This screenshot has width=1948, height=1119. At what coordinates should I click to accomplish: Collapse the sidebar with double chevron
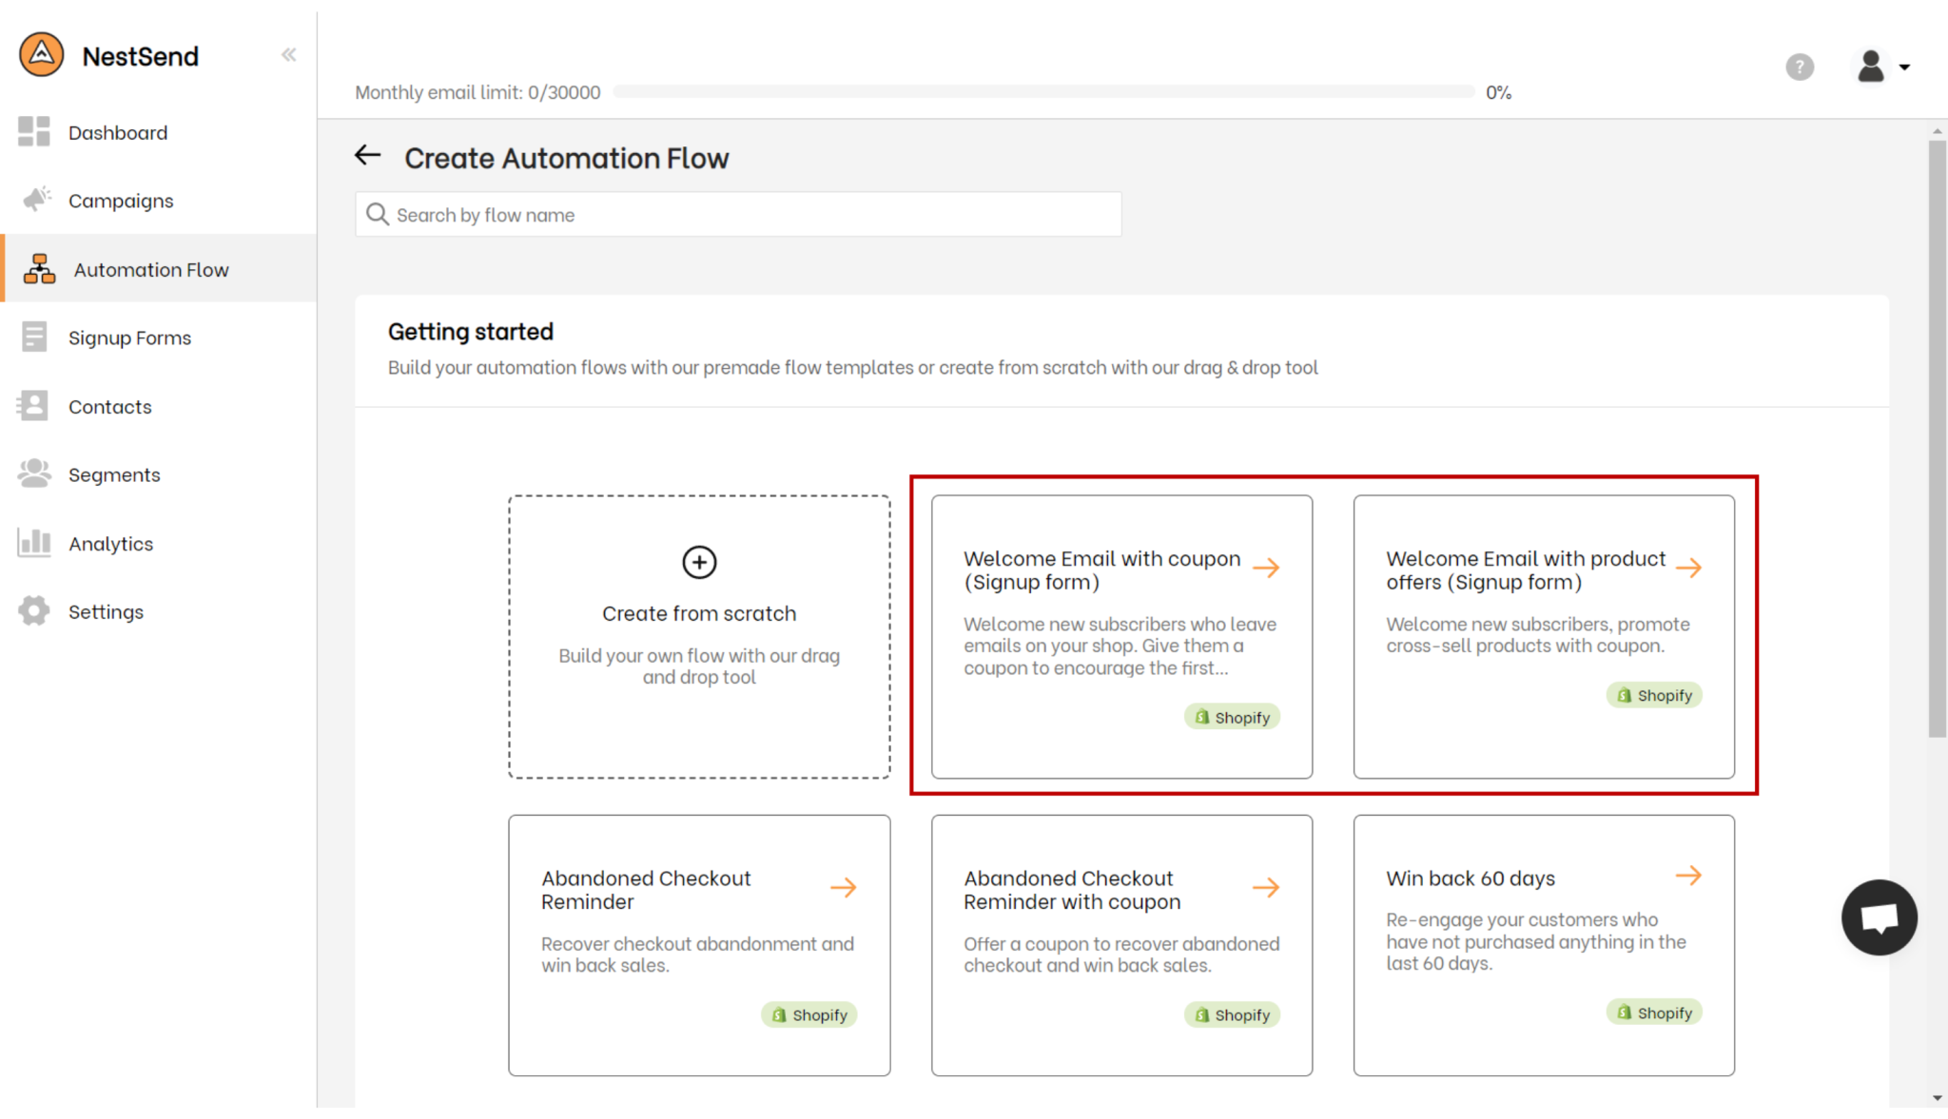point(288,54)
